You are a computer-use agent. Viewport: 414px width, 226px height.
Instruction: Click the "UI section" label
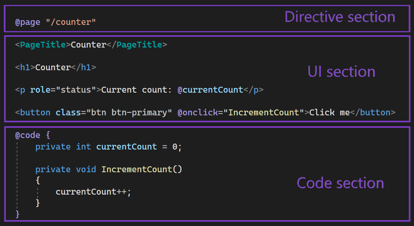(x=341, y=72)
